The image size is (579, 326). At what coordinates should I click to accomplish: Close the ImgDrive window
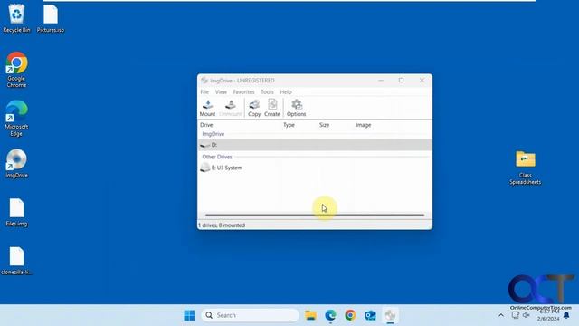pyautogui.click(x=422, y=81)
